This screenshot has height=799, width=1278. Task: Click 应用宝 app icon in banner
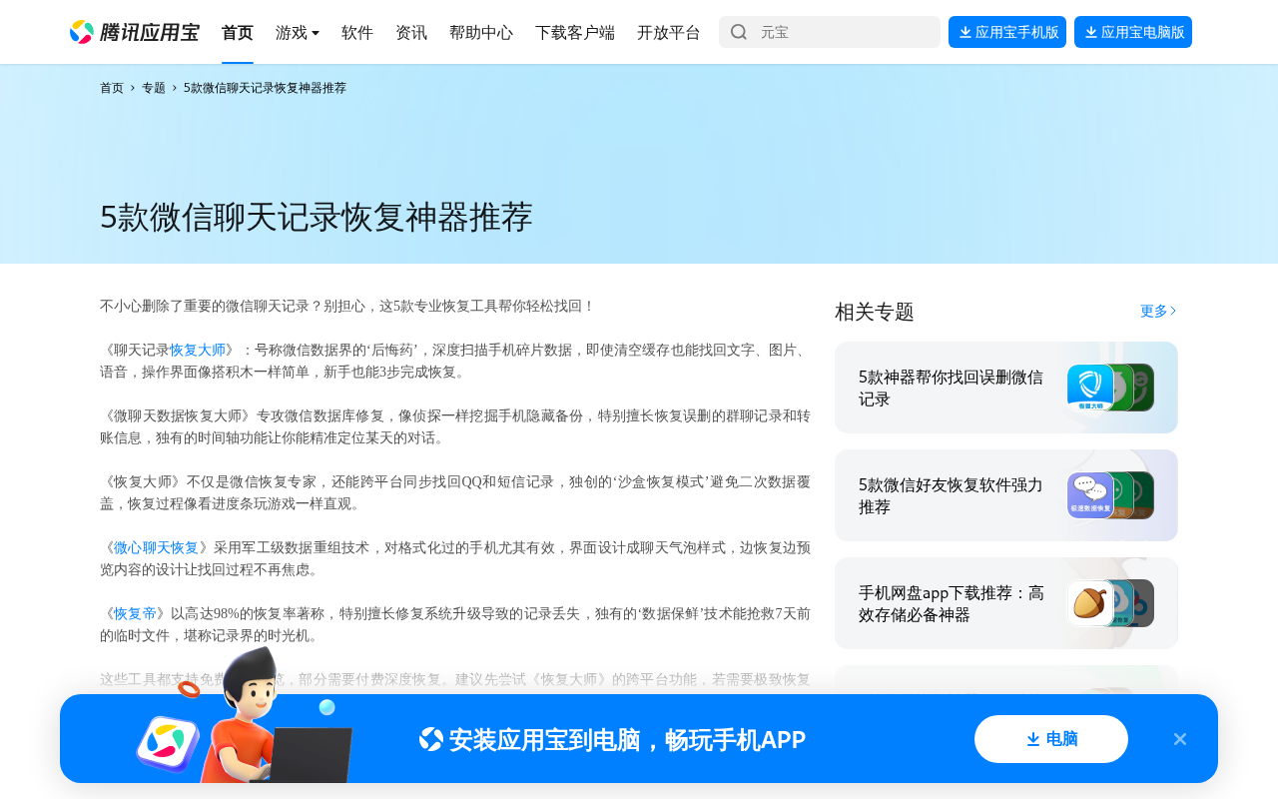coord(168,744)
